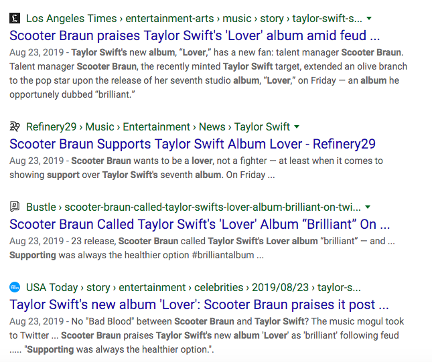The height and width of the screenshot is (362, 432).
Task: Click the 'Aug 23, 2019' date in the Refinery29 snippet
Action: pos(37,161)
